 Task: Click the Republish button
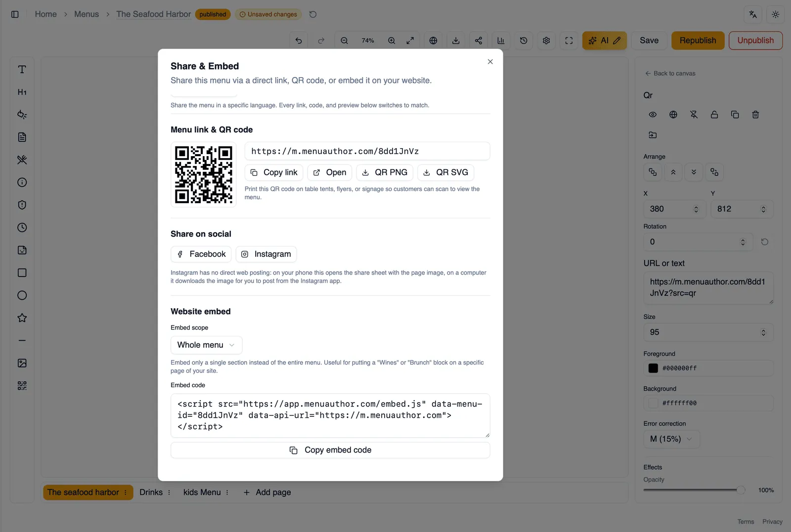[698, 41]
